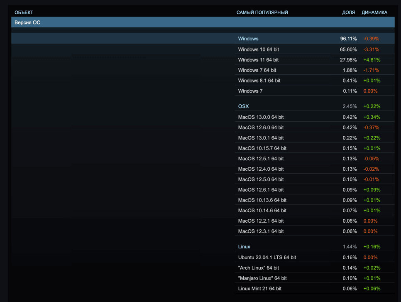The height and width of the screenshot is (302, 401).
Task: Click the Windows 8.1 64 bit row
Action: tap(315, 80)
